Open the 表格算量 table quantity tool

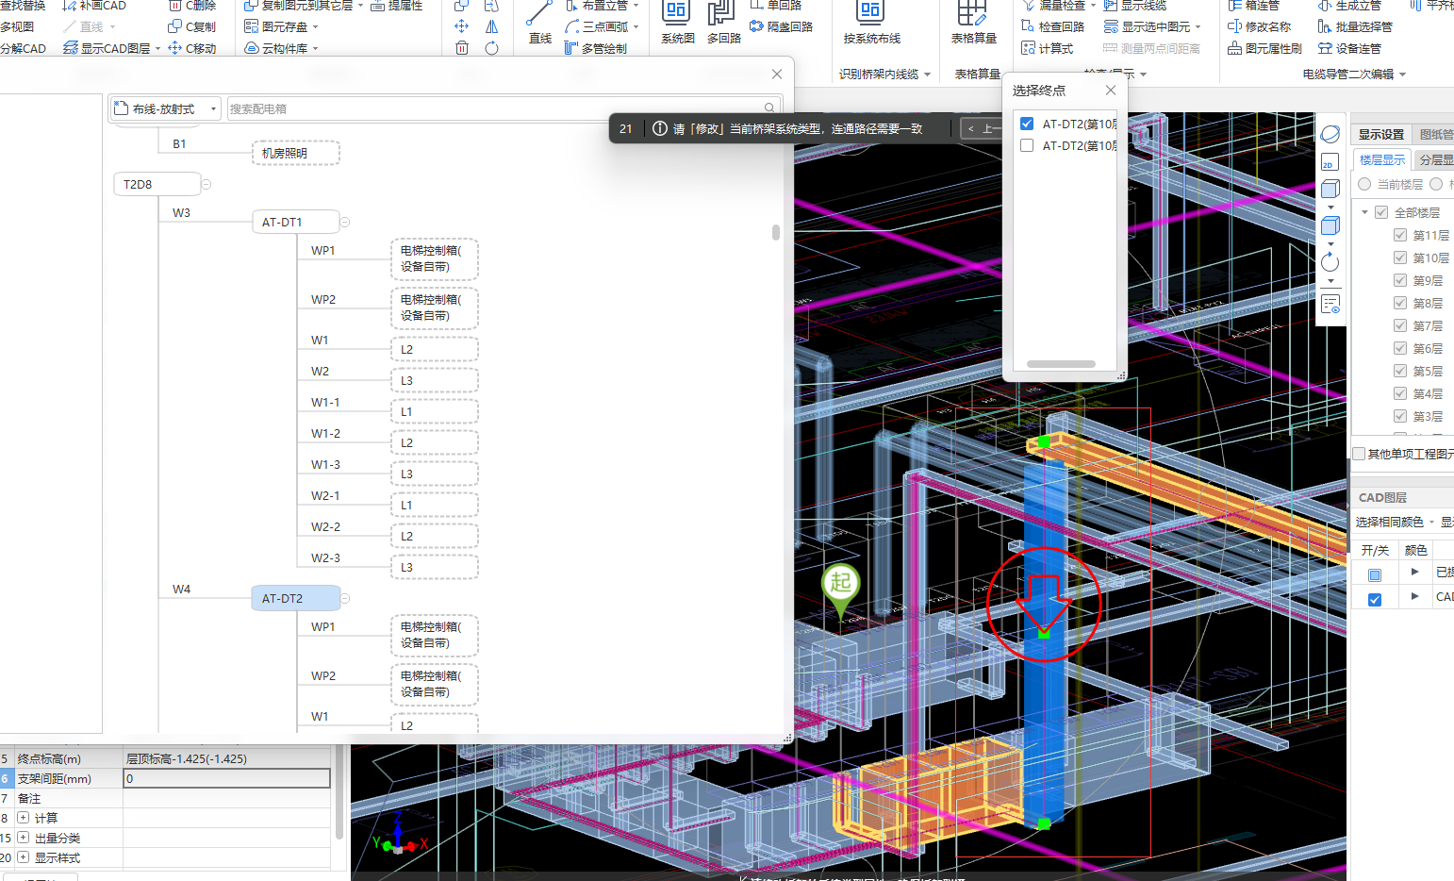click(973, 23)
